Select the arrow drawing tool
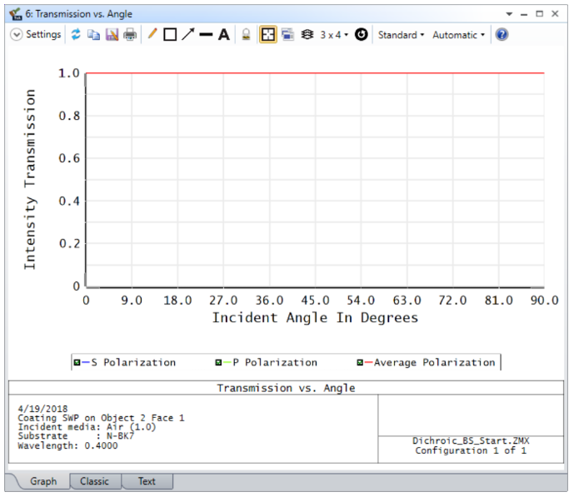 tap(188, 35)
